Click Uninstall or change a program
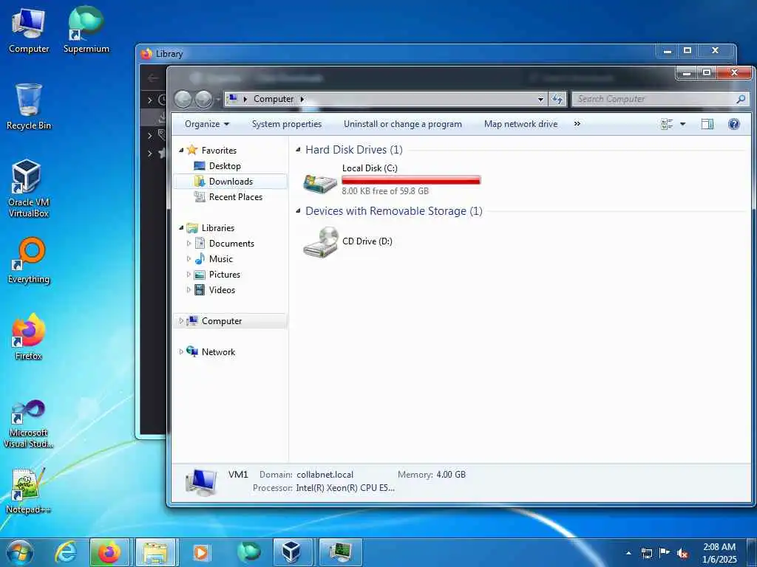The width and height of the screenshot is (757, 567). [403, 124]
